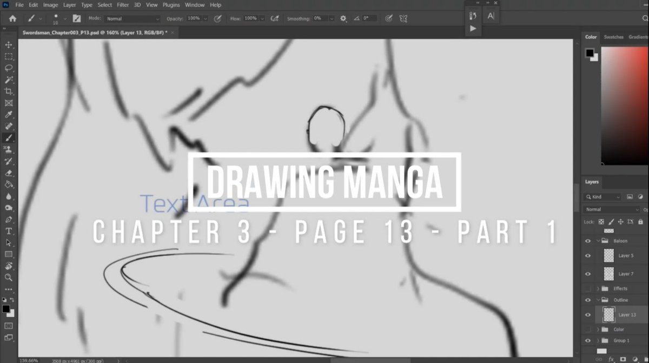Click the Add layer mask icon
This screenshot has height=363, width=649.
point(622,359)
